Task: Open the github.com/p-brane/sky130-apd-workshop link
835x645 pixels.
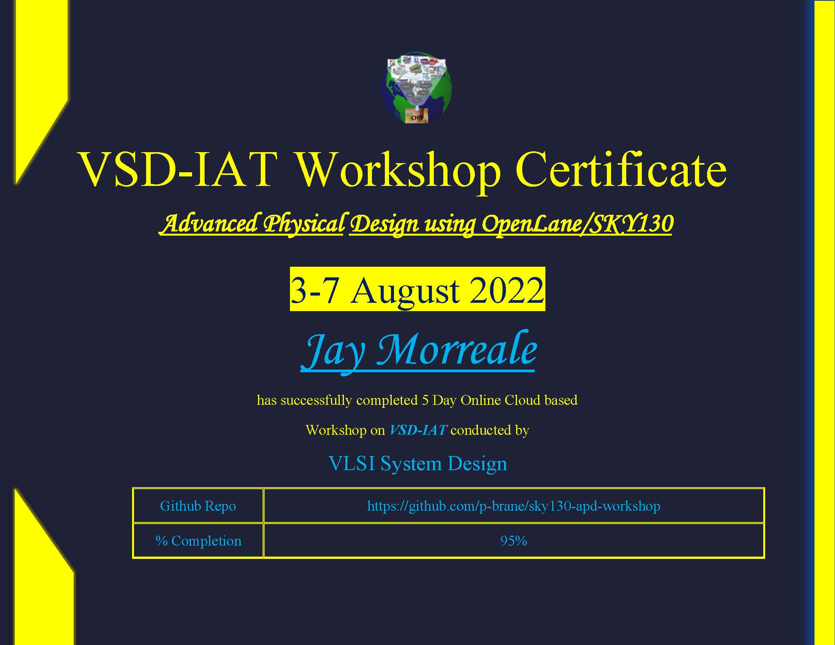Action: 514,506
